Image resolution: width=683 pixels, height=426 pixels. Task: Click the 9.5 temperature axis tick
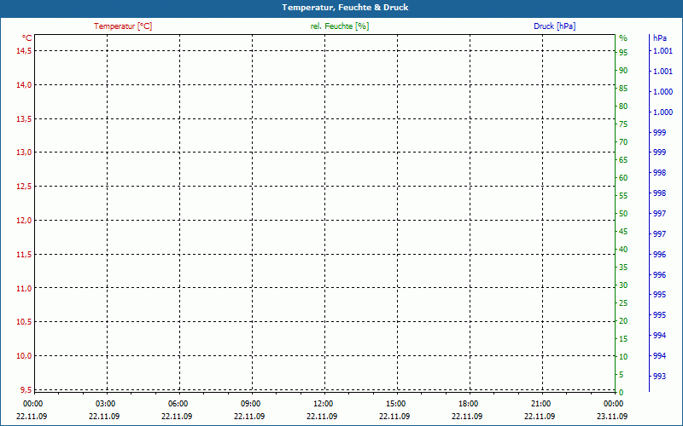(26, 390)
